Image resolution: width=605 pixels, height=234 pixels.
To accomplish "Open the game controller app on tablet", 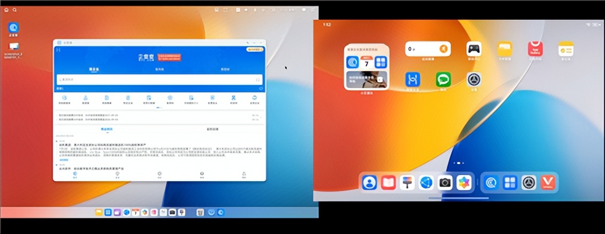I will 473,49.
